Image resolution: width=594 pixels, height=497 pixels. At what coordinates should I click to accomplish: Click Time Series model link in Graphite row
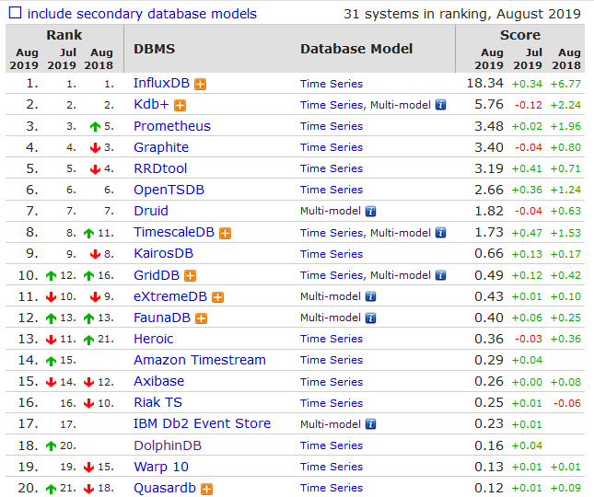click(x=332, y=147)
